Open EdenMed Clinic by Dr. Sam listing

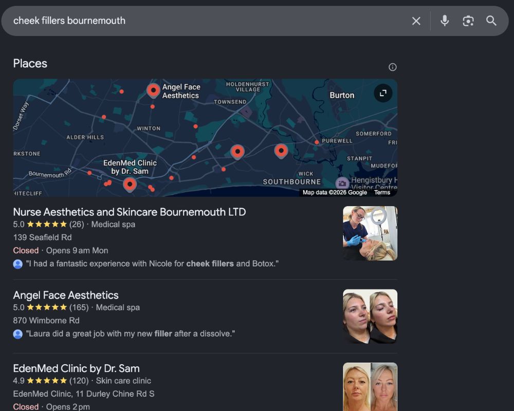point(77,368)
